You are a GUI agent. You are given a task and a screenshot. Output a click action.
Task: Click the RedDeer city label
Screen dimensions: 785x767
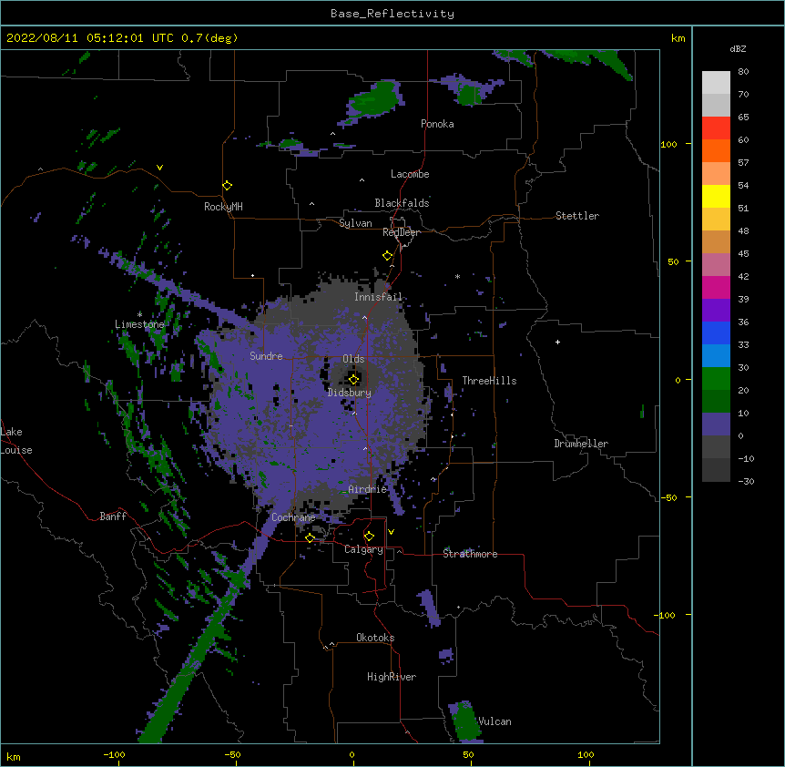click(x=402, y=232)
